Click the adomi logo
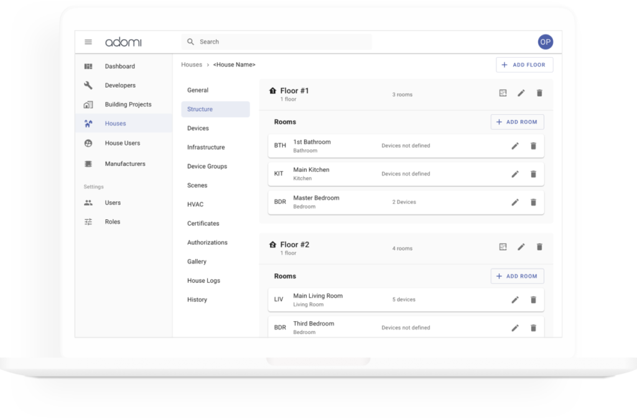 coord(124,42)
